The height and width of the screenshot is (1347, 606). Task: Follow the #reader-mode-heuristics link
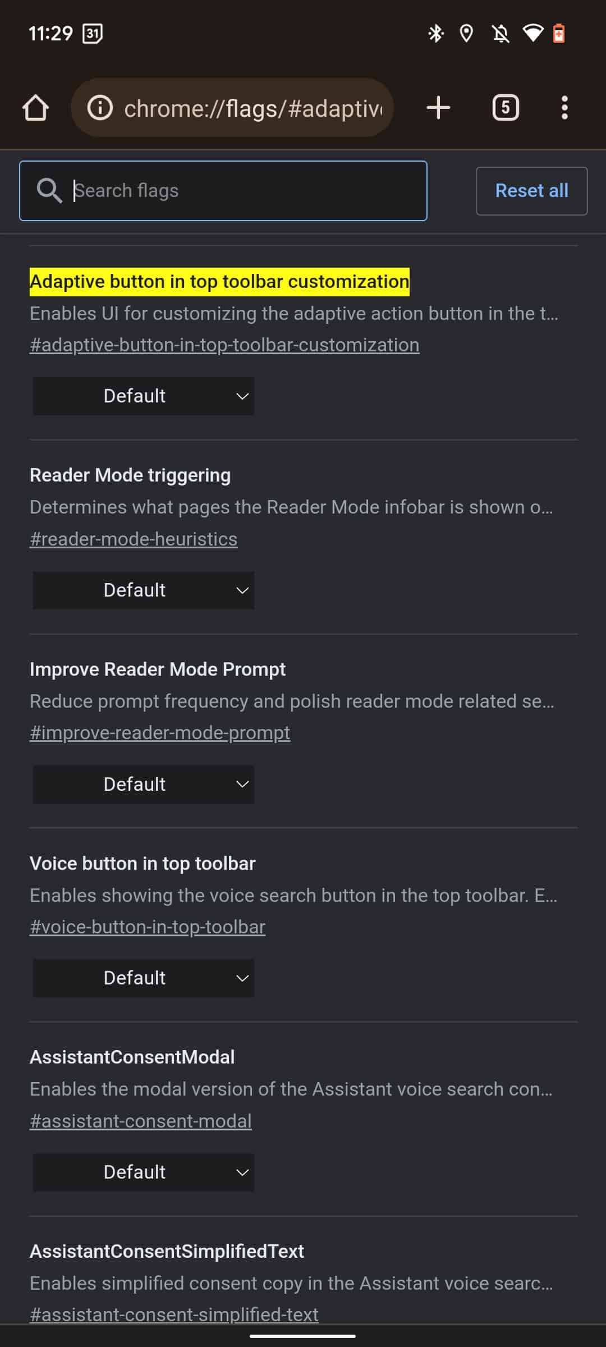click(134, 539)
